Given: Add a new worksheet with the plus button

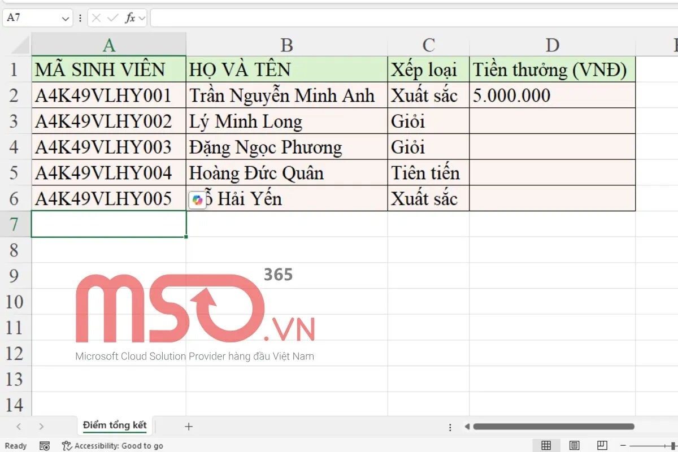Looking at the screenshot, I should tap(189, 427).
